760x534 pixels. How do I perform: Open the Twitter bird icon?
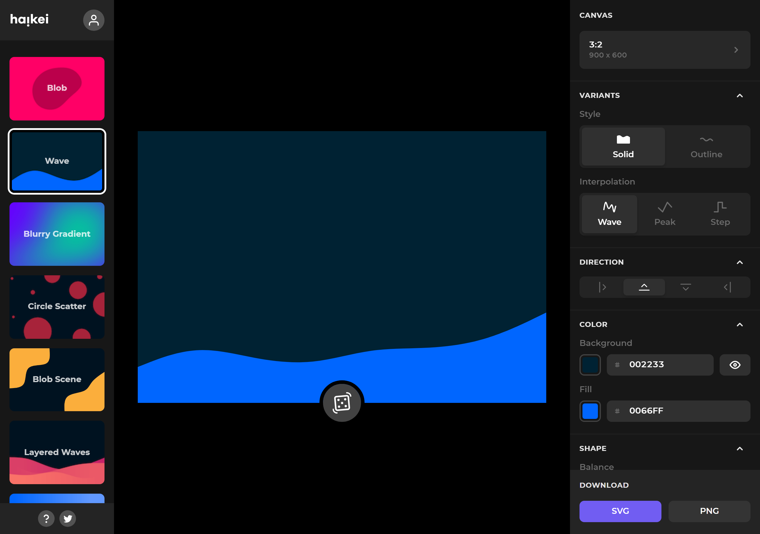point(68,519)
